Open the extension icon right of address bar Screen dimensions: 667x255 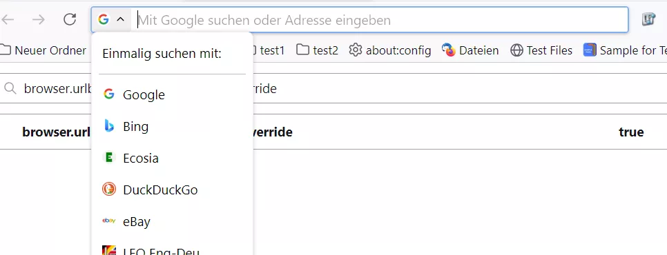648,19
